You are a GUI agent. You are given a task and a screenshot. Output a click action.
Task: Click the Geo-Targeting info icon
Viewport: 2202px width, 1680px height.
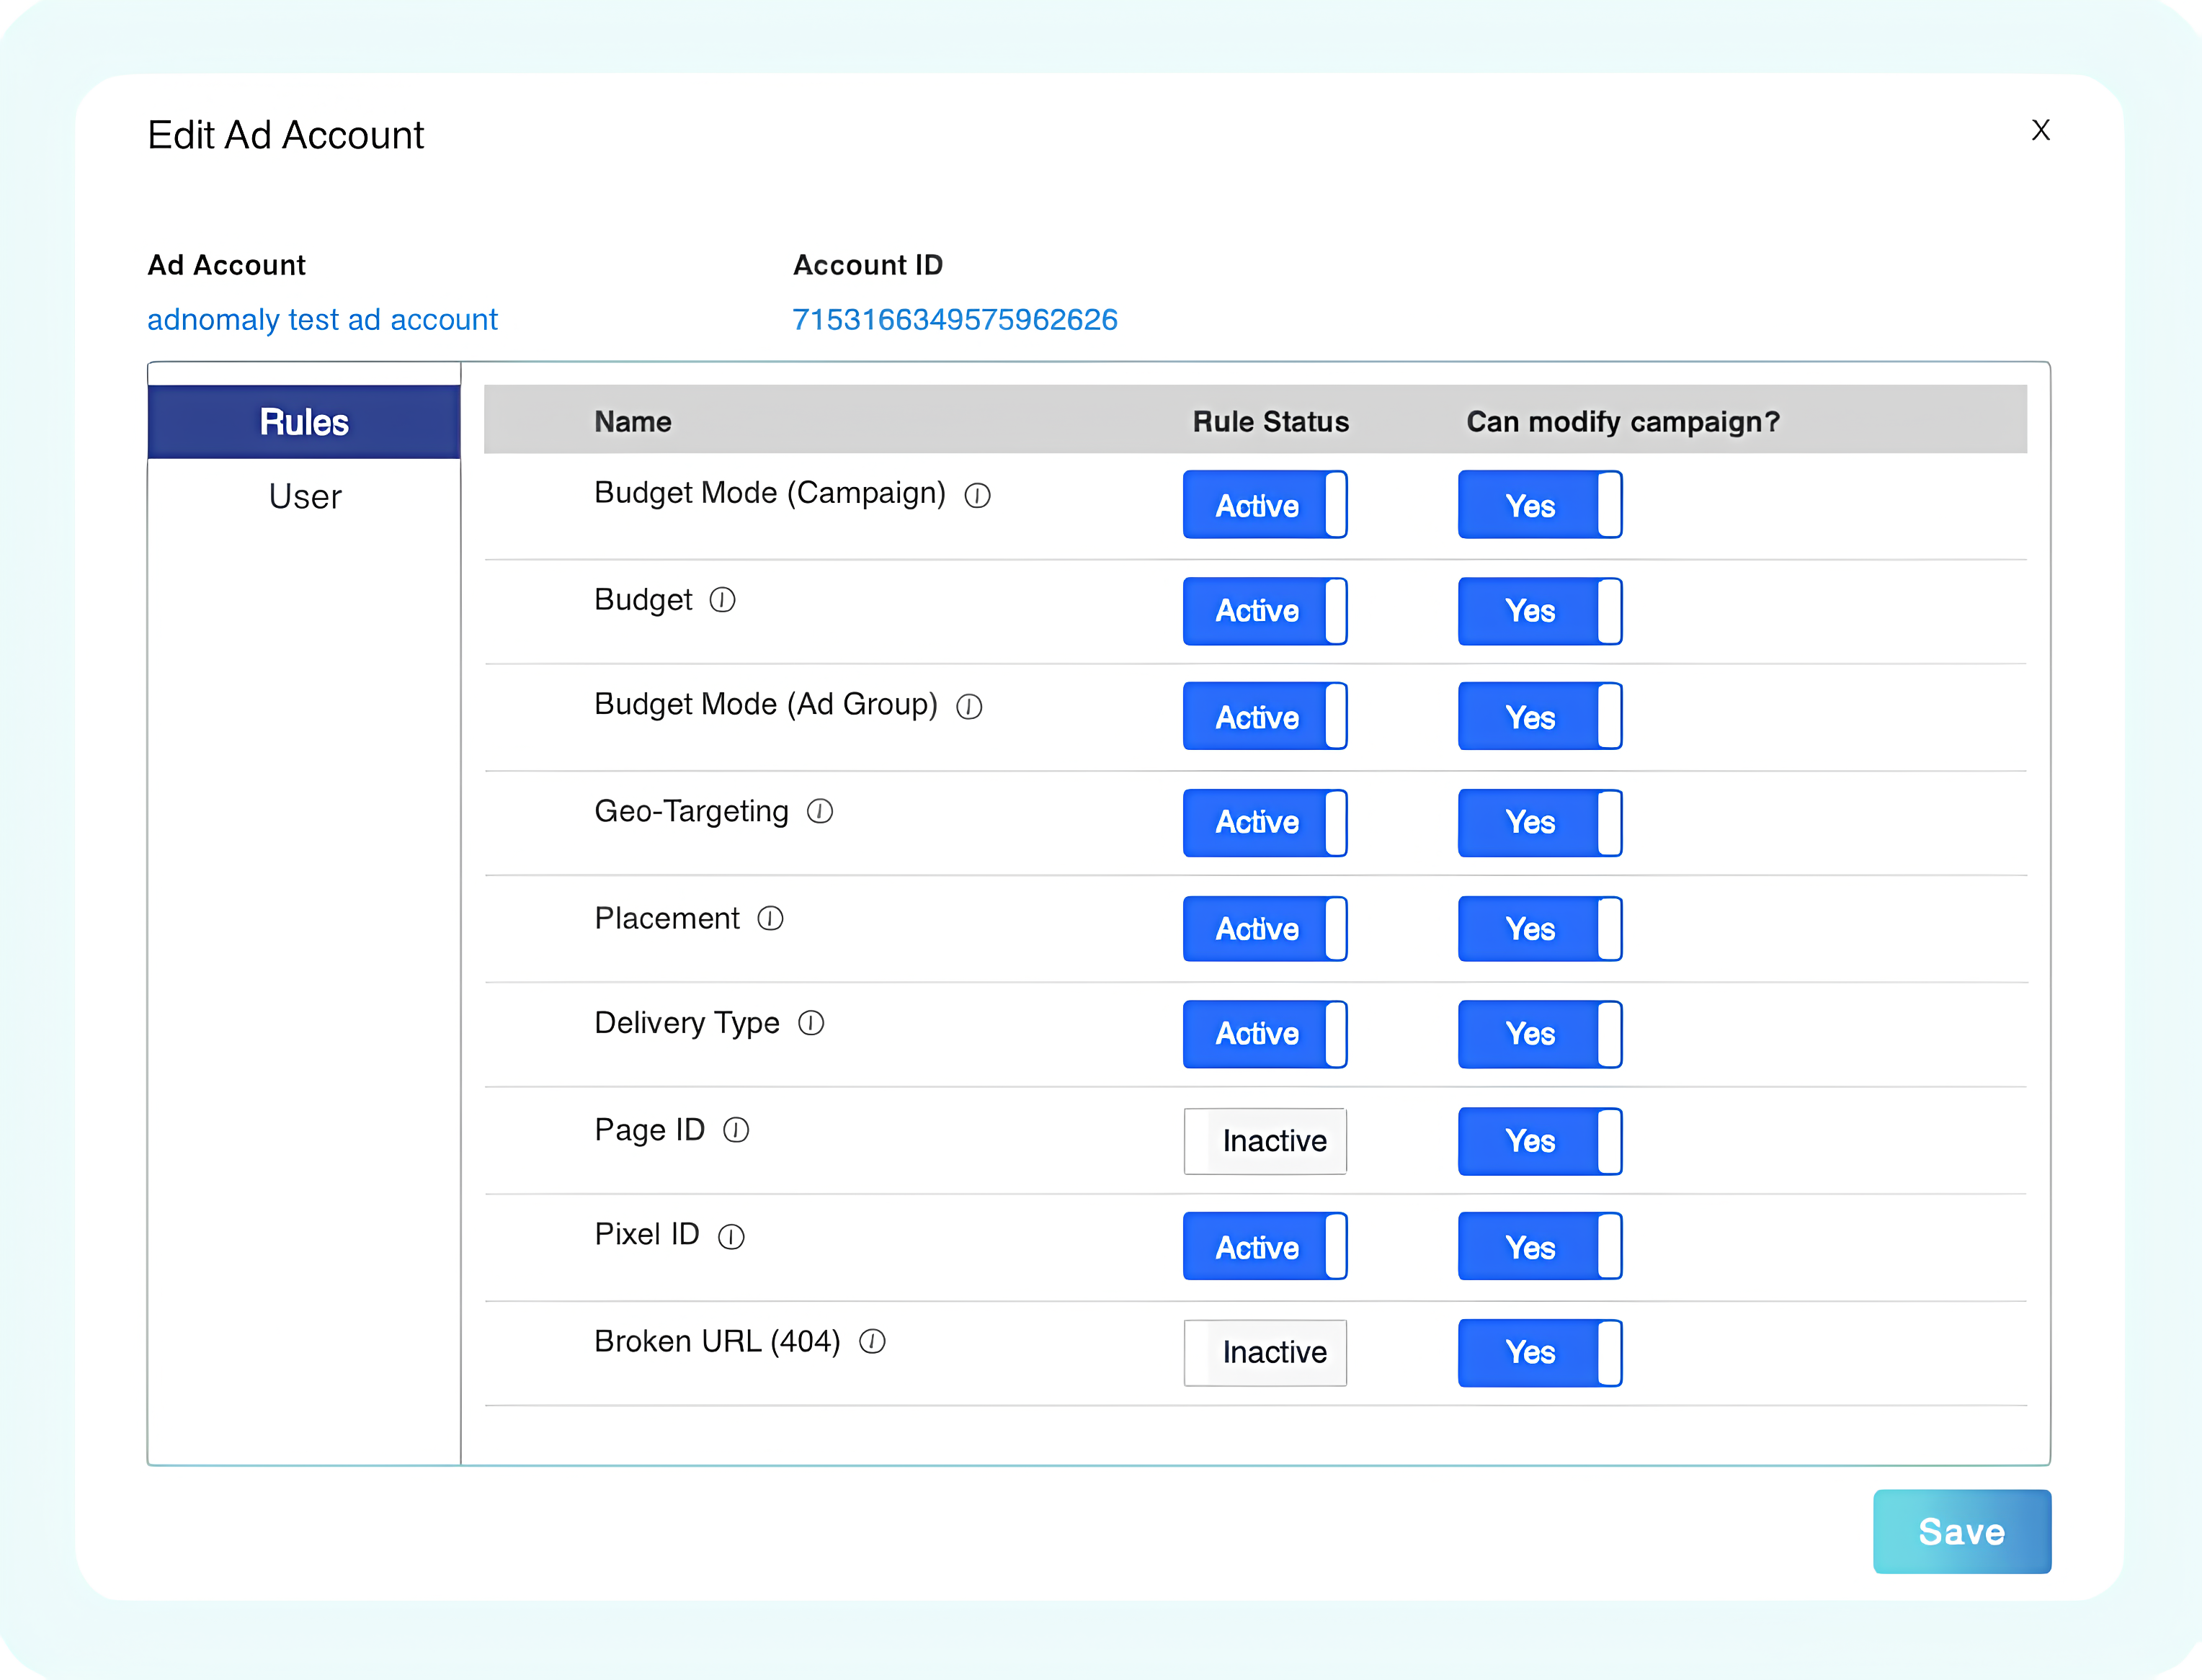pos(820,811)
